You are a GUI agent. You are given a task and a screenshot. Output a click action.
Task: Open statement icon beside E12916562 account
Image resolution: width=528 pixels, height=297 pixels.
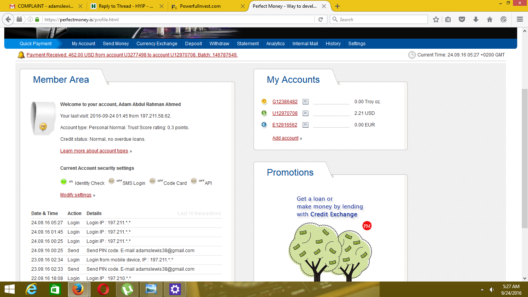coord(305,125)
